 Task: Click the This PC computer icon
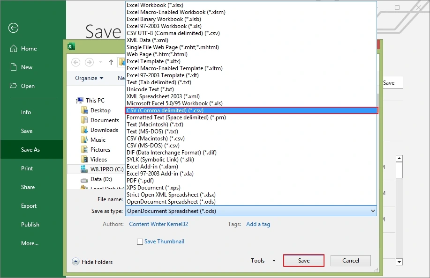click(80, 101)
